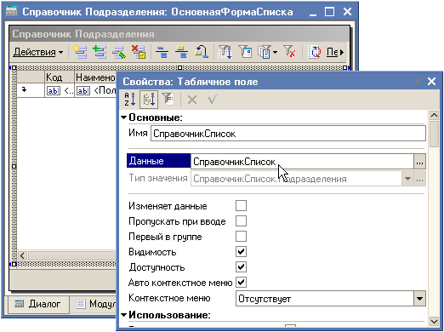The image size is (444, 332).
Task: Click the ab icon in Наименование cell
Action: [83, 91]
